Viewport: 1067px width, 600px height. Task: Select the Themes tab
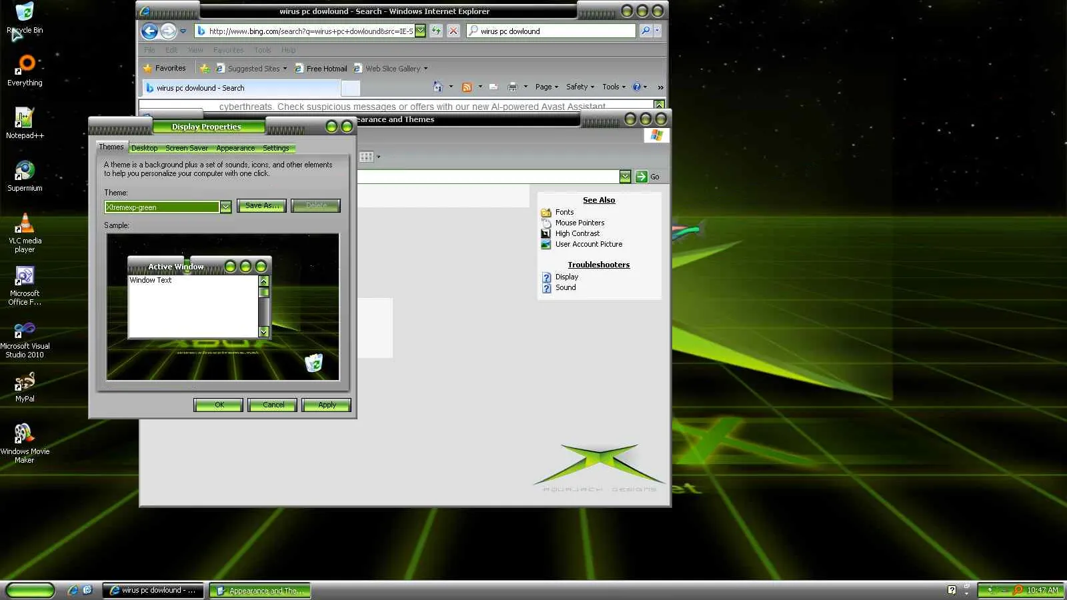click(x=111, y=147)
